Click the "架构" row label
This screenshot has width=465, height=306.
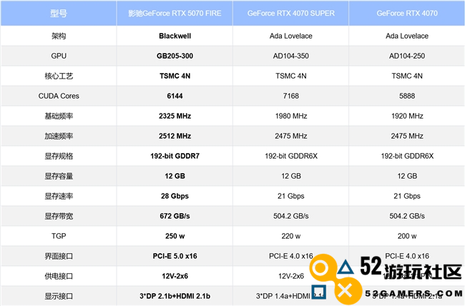pyautogui.click(x=59, y=36)
